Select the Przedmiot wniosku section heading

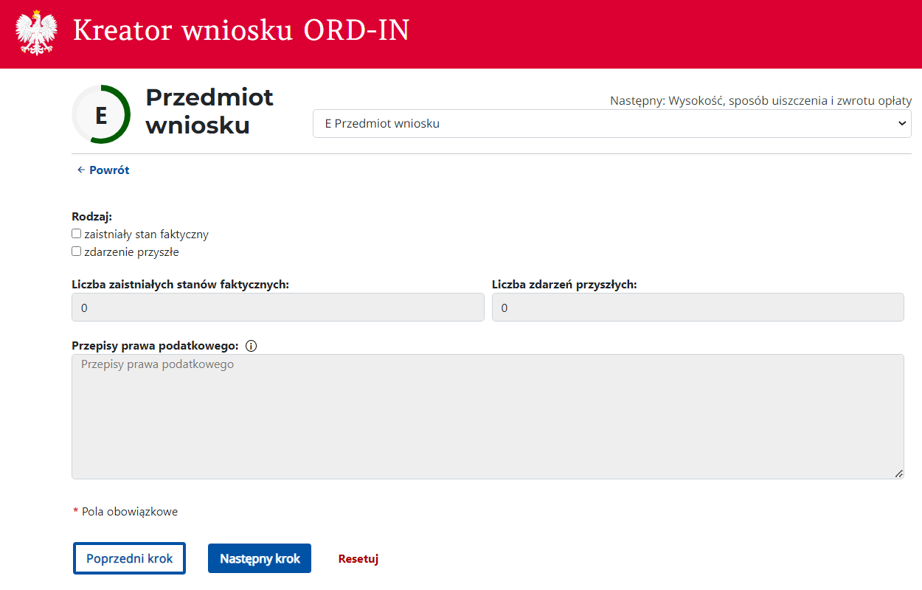(209, 111)
